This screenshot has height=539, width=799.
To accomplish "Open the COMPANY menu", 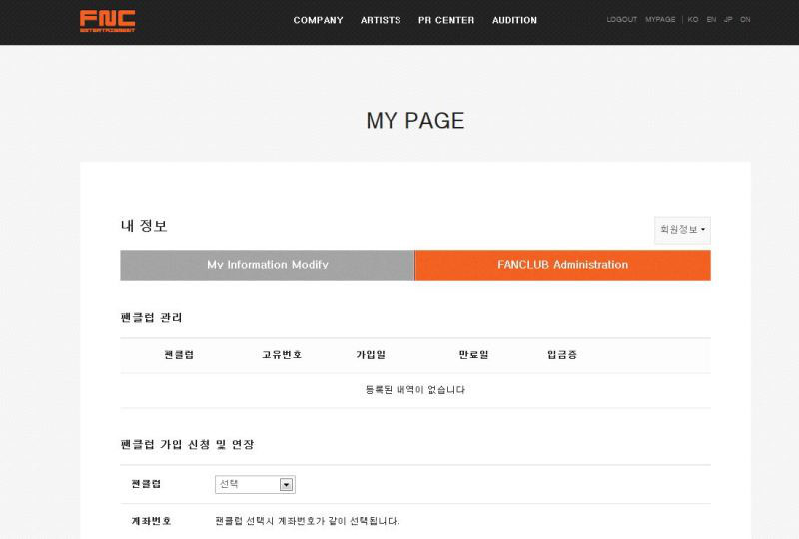I will click(x=318, y=20).
